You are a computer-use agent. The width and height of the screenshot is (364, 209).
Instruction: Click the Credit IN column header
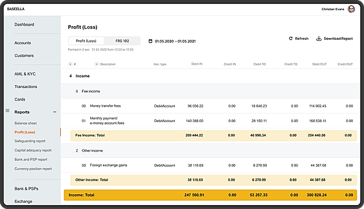click(229, 64)
